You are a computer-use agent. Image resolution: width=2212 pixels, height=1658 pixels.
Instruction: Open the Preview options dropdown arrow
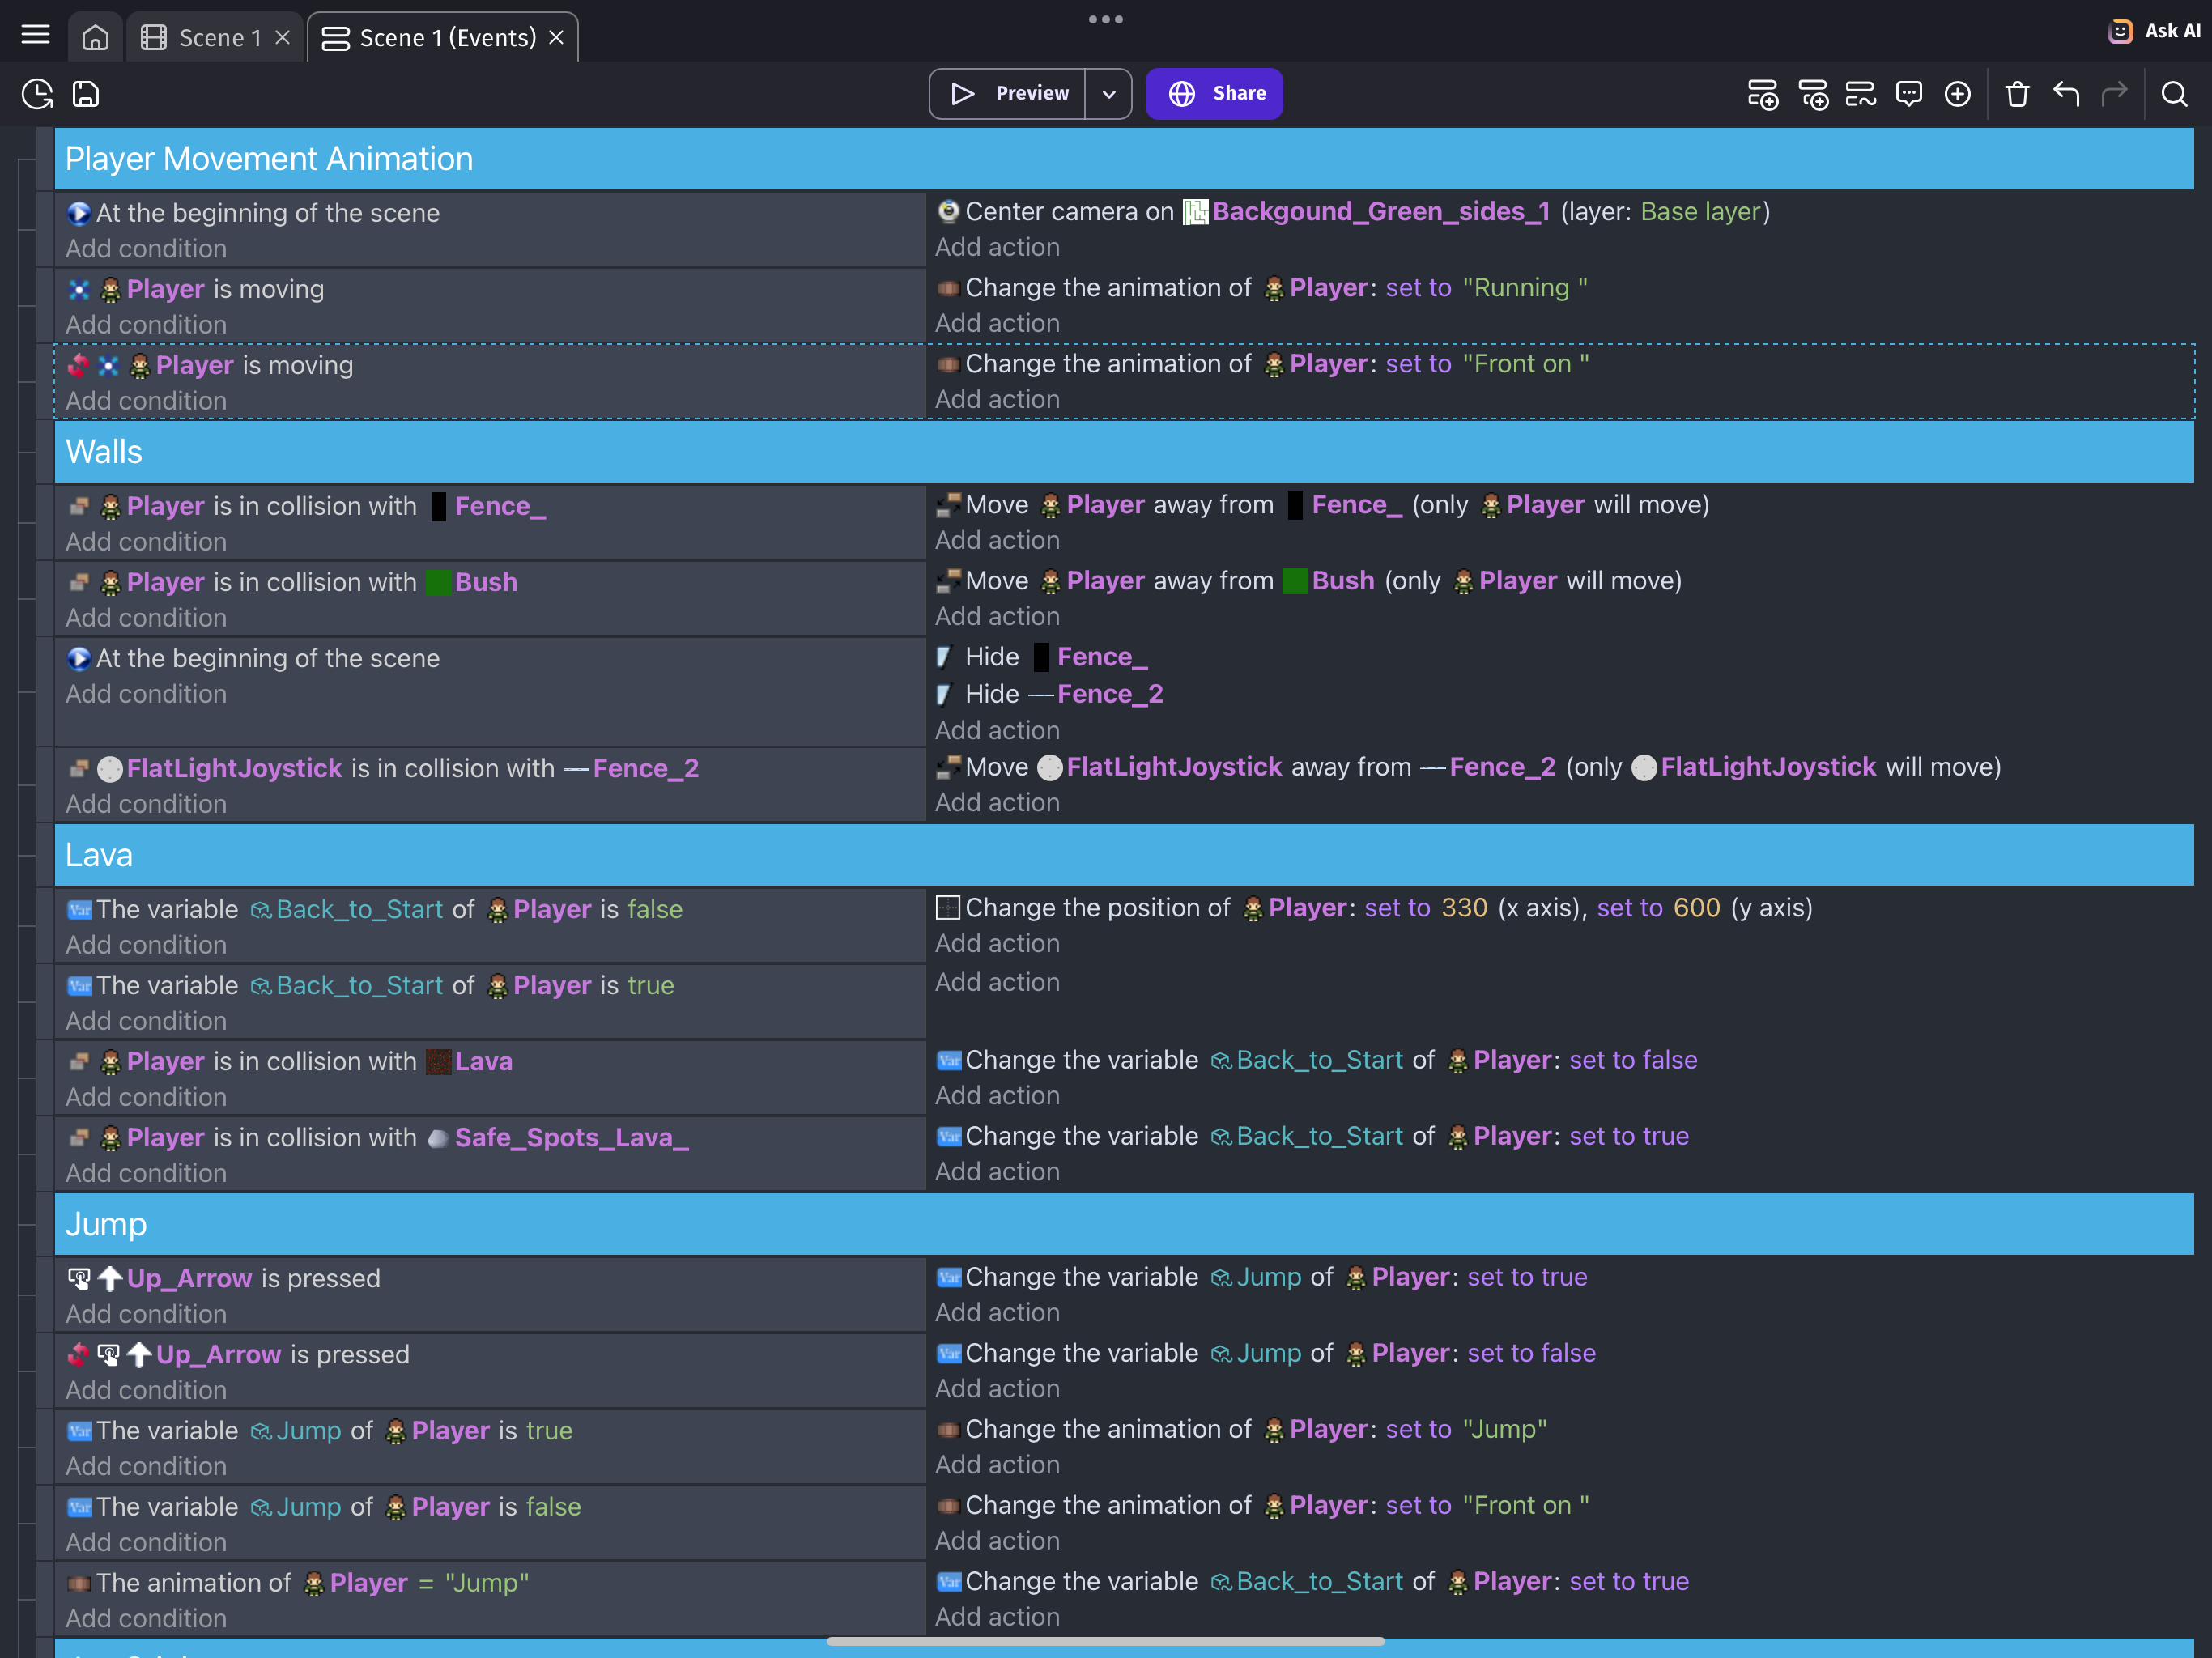tap(1108, 94)
